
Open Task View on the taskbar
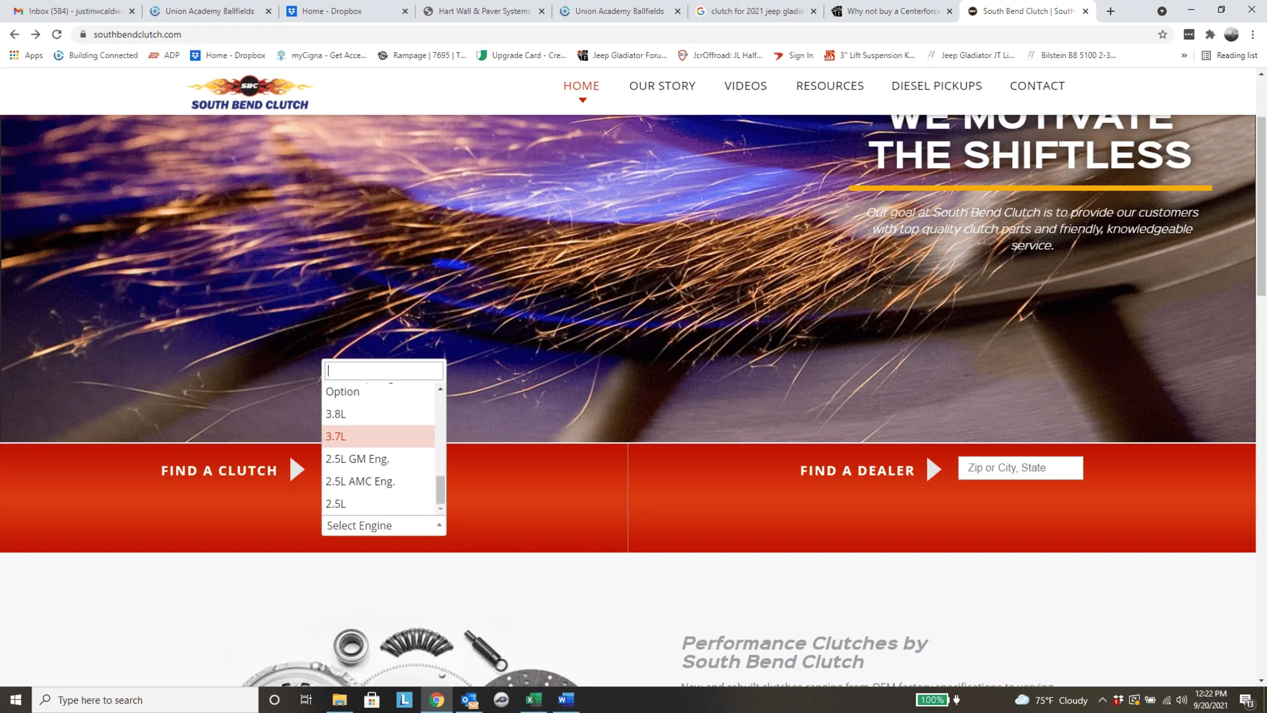click(306, 700)
